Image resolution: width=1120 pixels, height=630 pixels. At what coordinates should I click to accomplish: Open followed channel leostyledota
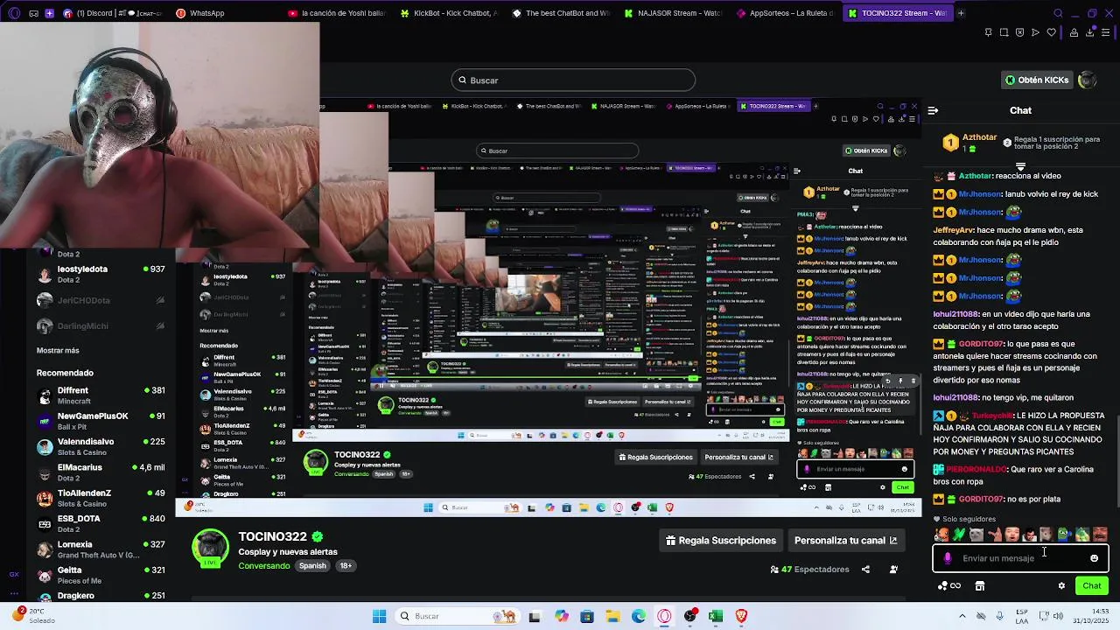[x=101, y=274]
